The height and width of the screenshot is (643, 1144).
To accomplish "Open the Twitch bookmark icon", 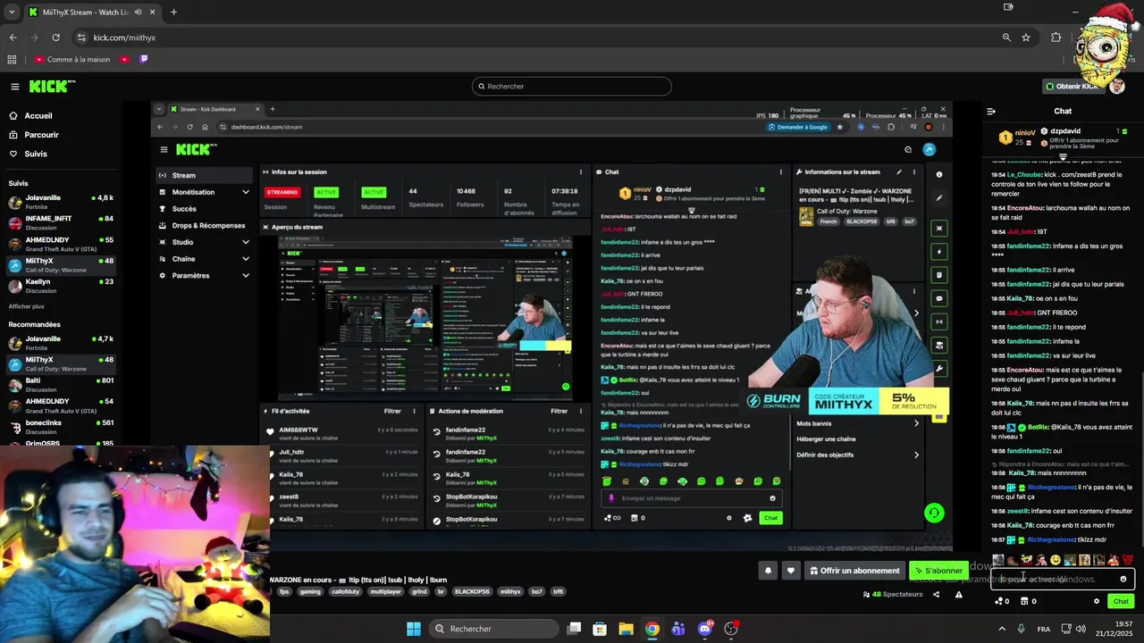I will pyautogui.click(x=143, y=60).
